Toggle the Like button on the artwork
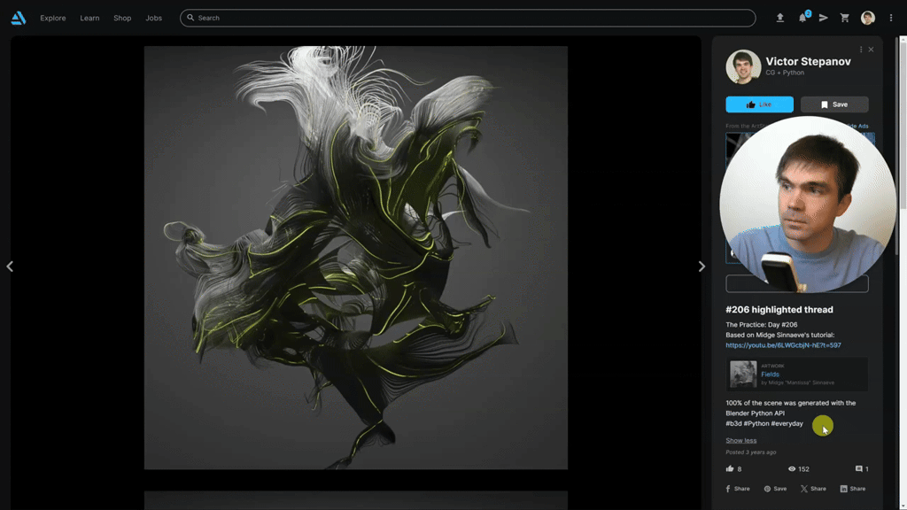The image size is (907, 510). [759, 104]
